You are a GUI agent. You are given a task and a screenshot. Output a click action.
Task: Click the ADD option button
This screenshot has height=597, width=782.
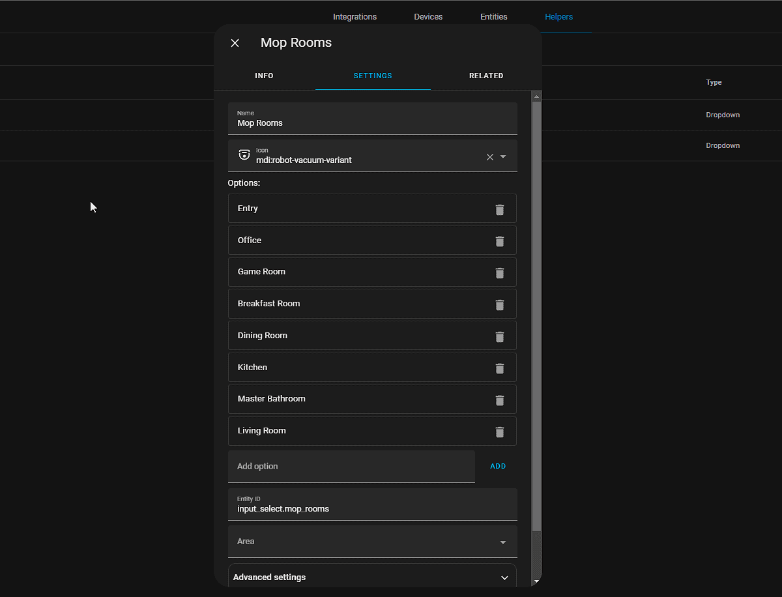498,467
